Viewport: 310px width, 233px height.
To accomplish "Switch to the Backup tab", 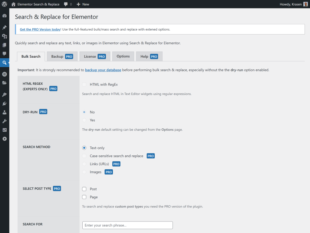I will pos(62,56).
